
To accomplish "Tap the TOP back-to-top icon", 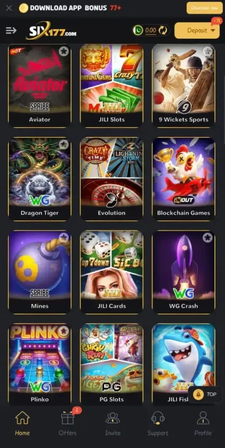I will (205, 395).
